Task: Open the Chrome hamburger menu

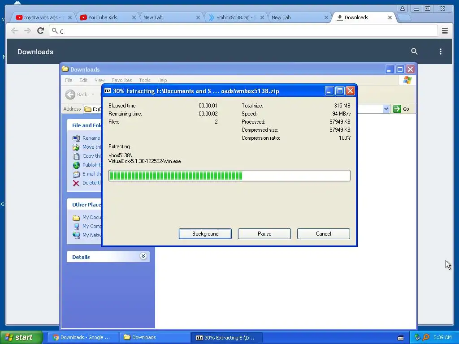Action: 445,31
